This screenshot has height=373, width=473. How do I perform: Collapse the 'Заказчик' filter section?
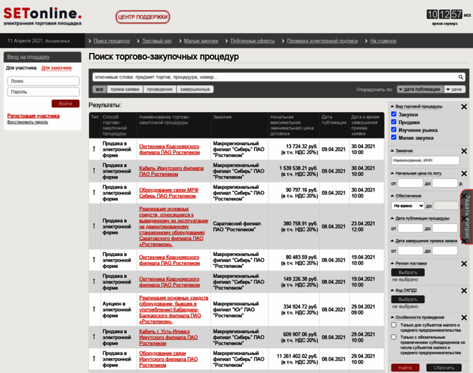coord(402,150)
